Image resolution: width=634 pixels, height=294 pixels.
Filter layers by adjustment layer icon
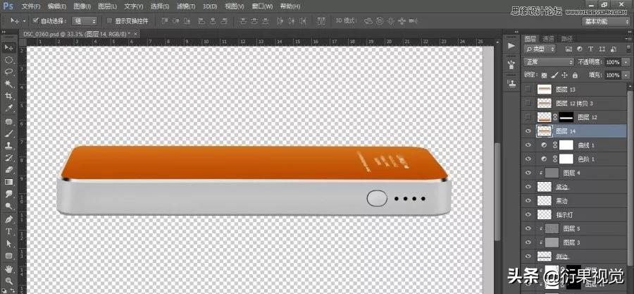tap(580, 49)
